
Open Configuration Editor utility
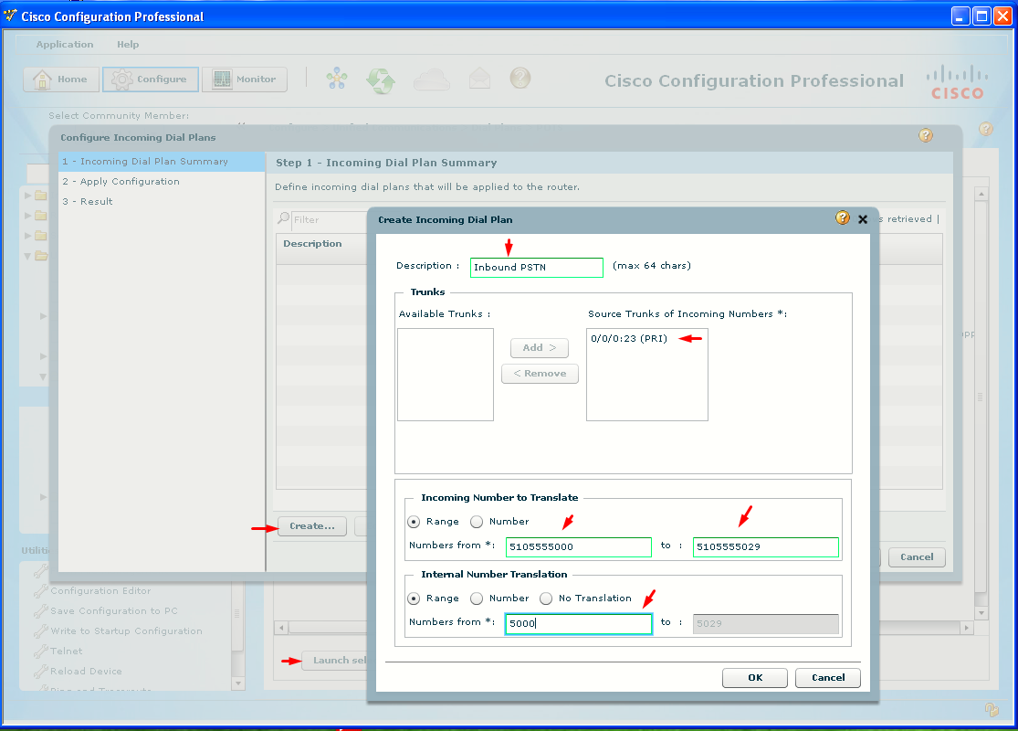(100, 590)
